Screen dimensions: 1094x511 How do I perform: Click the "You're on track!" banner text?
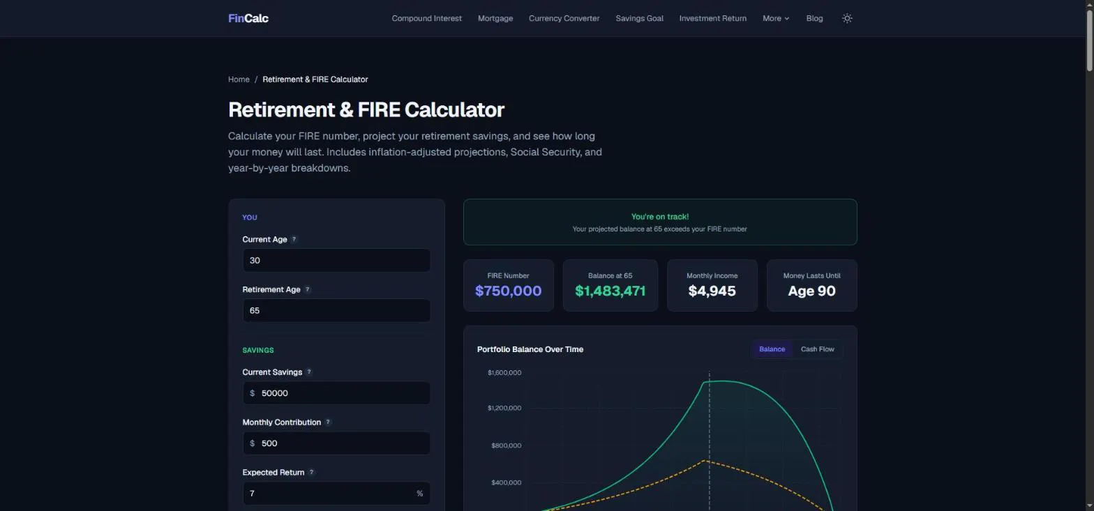(660, 217)
